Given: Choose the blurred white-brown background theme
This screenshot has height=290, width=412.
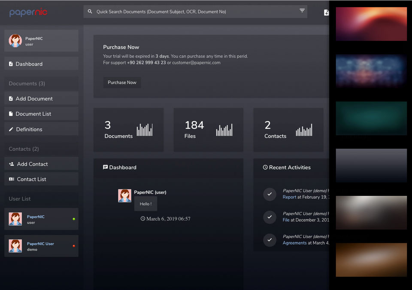Looking at the screenshot, I should pyautogui.click(x=371, y=213).
